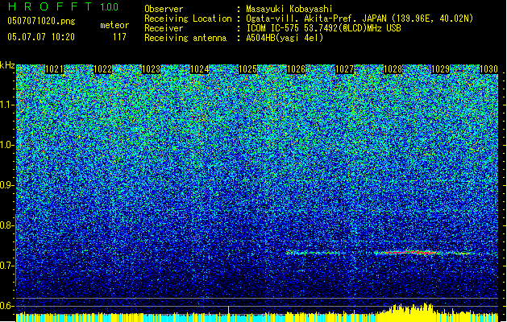Click the 1028 time marker

[x=393, y=69]
